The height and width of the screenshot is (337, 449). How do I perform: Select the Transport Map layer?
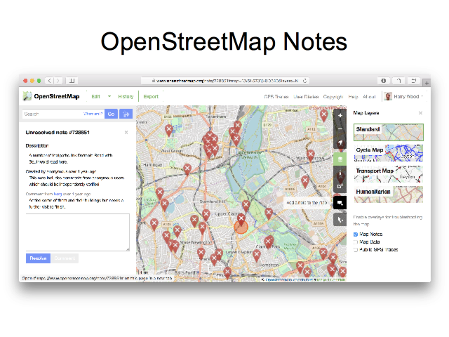tap(389, 174)
